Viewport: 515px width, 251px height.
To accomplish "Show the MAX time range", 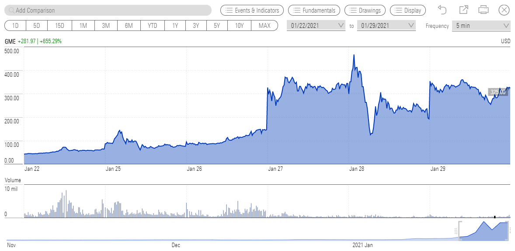I will tap(264, 26).
